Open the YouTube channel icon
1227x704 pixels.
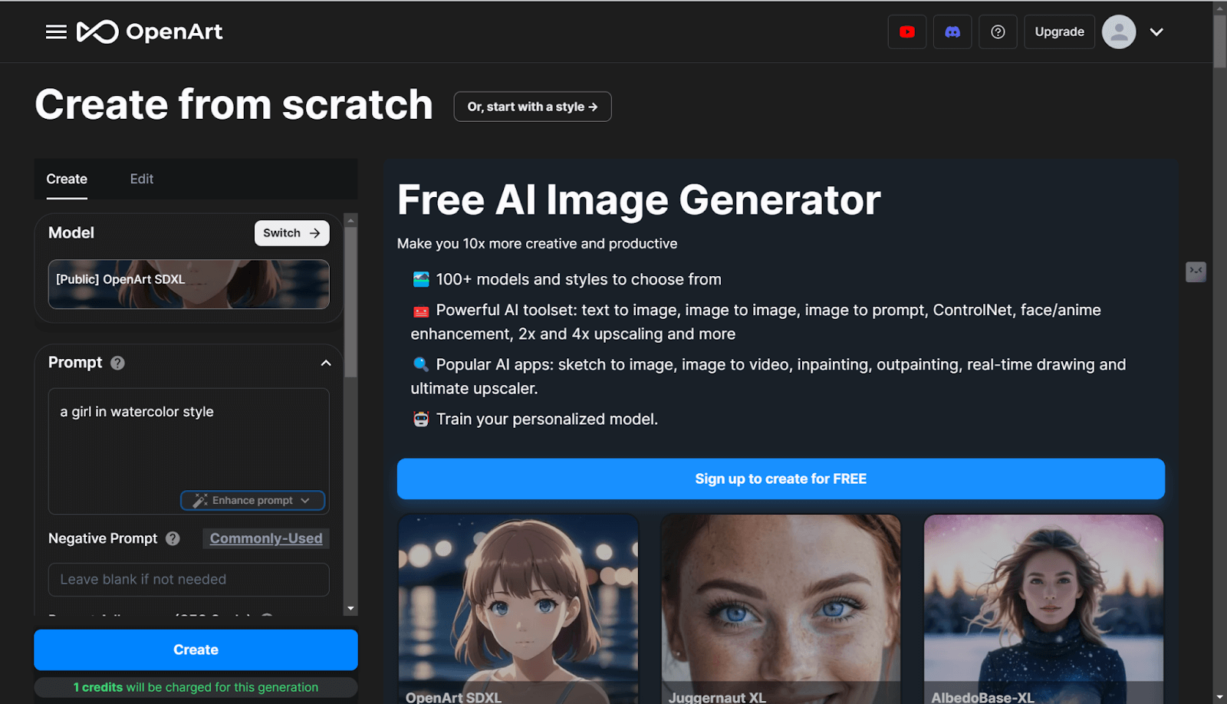(907, 31)
